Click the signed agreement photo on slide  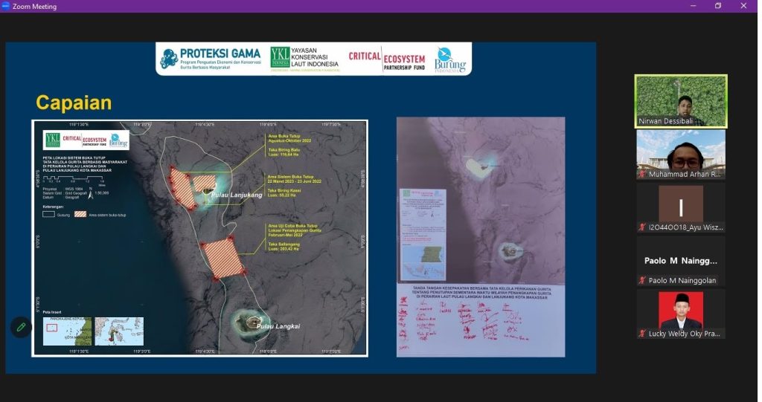pyautogui.click(x=481, y=237)
